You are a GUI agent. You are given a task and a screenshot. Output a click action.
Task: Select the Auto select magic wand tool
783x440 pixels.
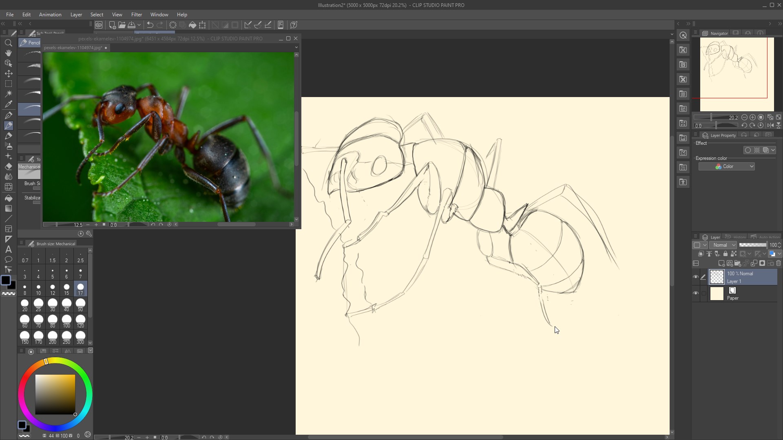pyautogui.click(x=8, y=94)
